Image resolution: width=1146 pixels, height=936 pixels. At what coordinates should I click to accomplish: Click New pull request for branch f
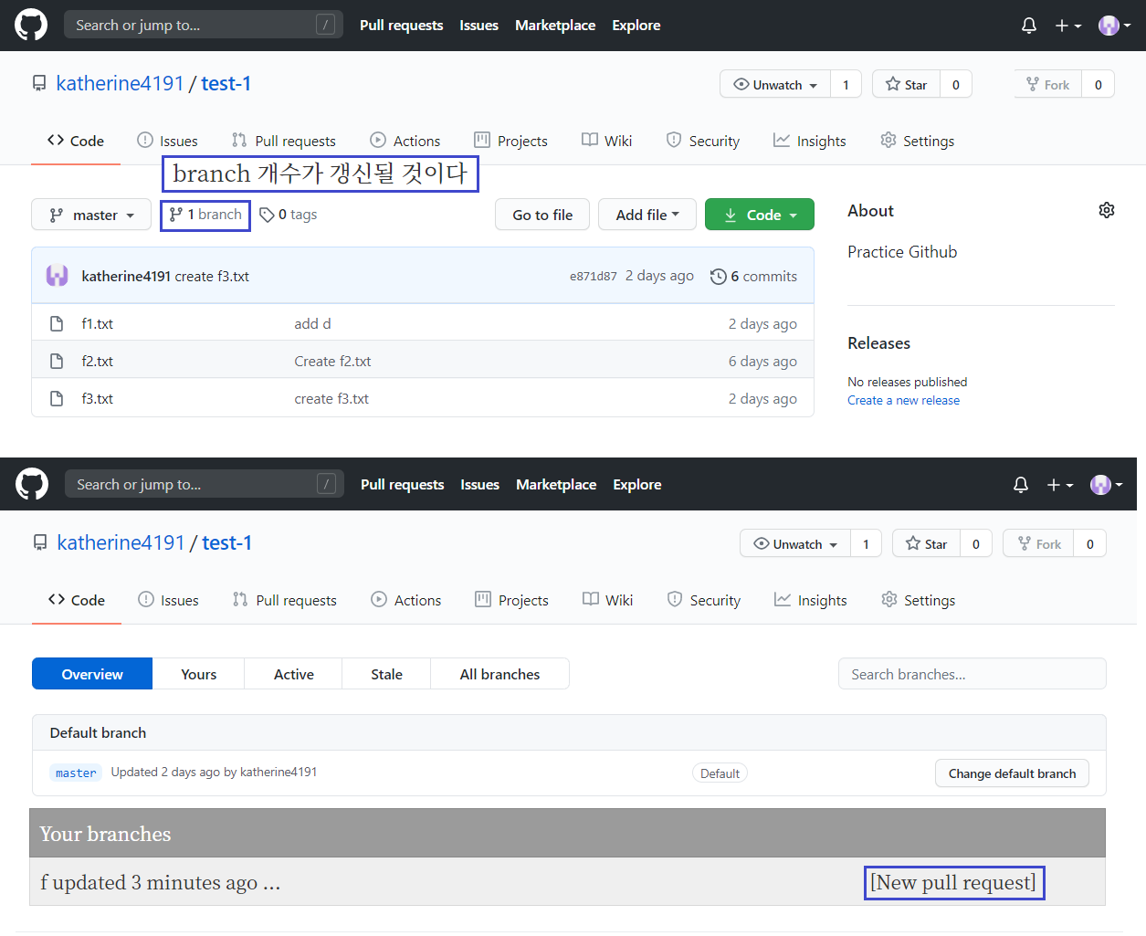coord(953,882)
